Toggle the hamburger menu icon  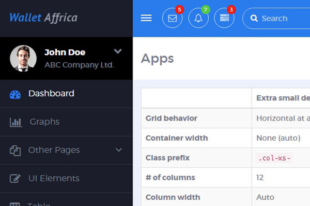coord(146,18)
